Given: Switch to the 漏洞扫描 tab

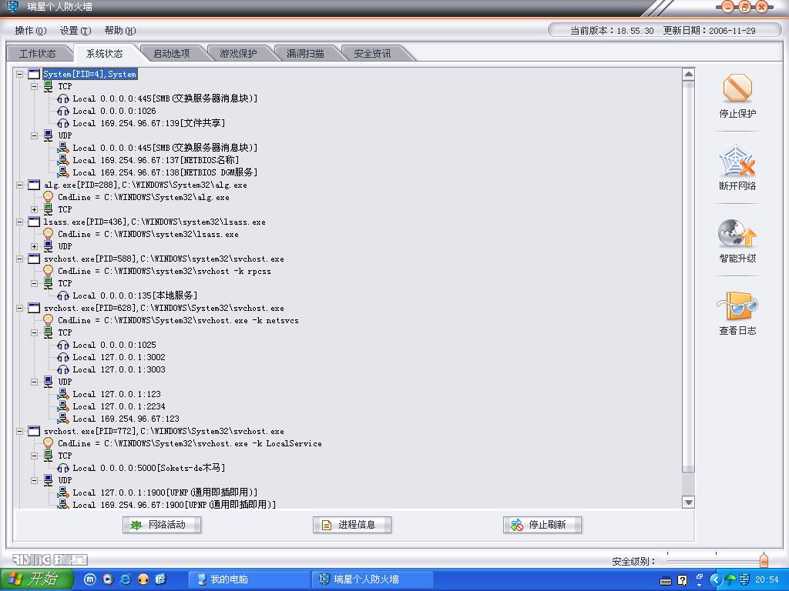Looking at the screenshot, I should click(305, 53).
